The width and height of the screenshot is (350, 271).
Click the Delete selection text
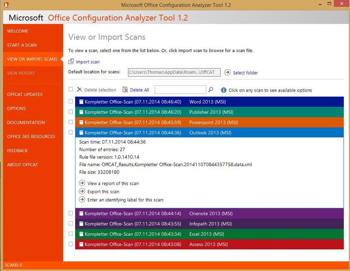click(100, 90)
